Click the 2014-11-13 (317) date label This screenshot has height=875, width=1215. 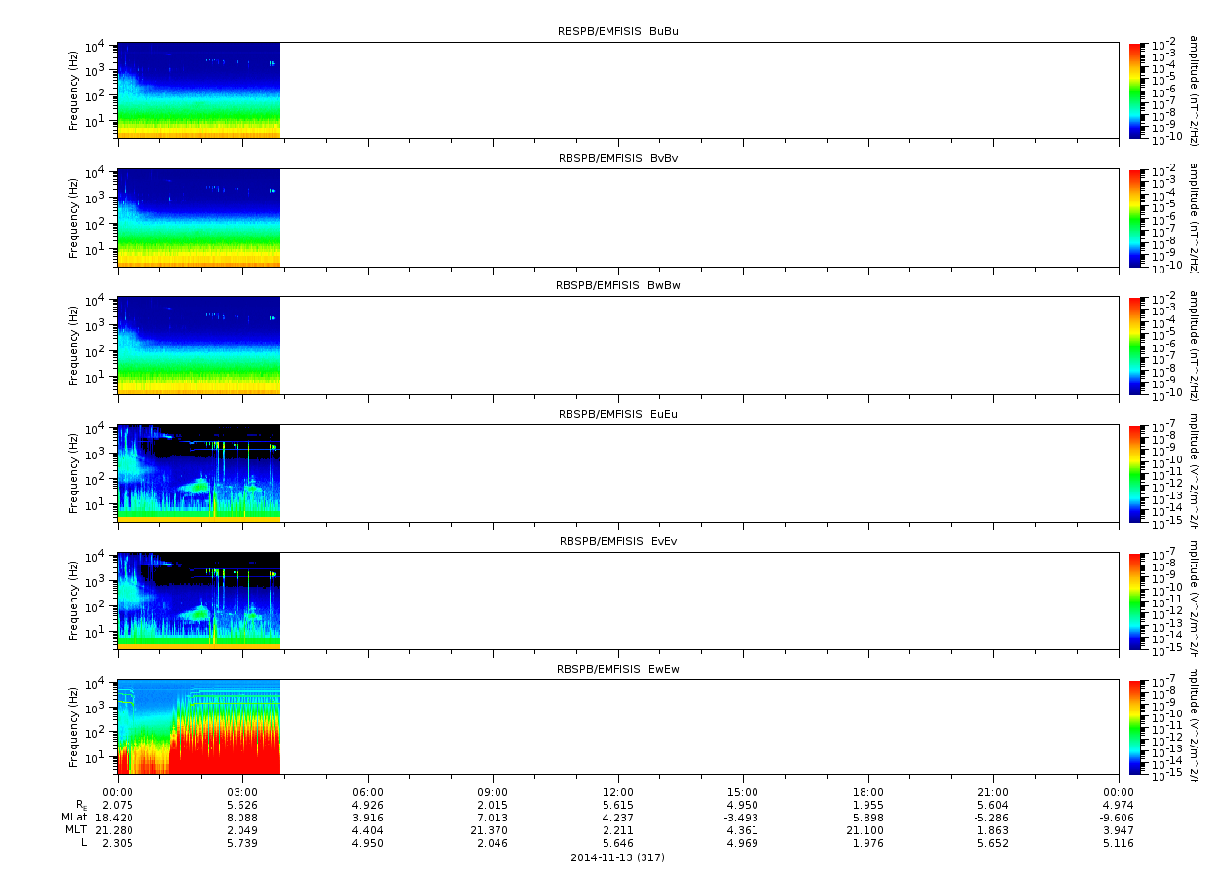pyautogui.click(x=617, y=857)
